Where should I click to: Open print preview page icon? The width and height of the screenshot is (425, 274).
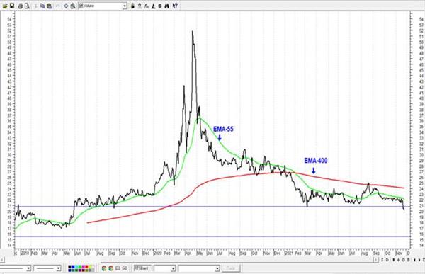pyautogui.click(x=27, y=6)
